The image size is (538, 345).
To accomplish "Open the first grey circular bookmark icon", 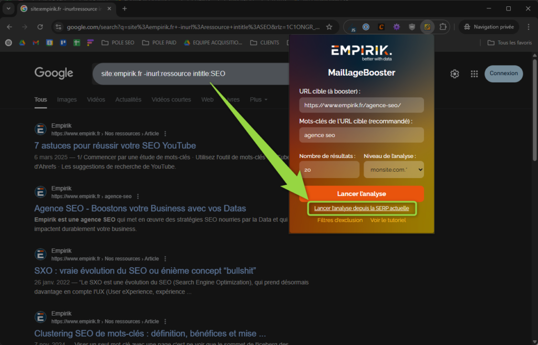I will [8, 43].
